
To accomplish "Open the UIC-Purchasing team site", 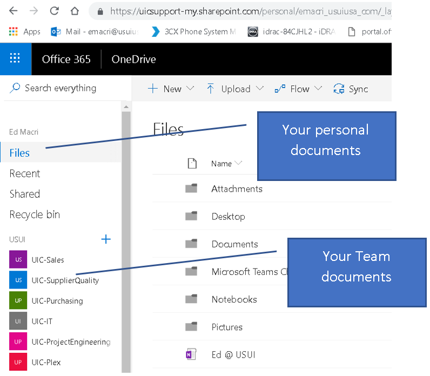I will (x=57, y=301).
